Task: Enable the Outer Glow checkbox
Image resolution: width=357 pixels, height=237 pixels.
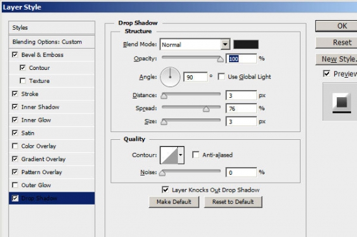Action: pos(15,185)
